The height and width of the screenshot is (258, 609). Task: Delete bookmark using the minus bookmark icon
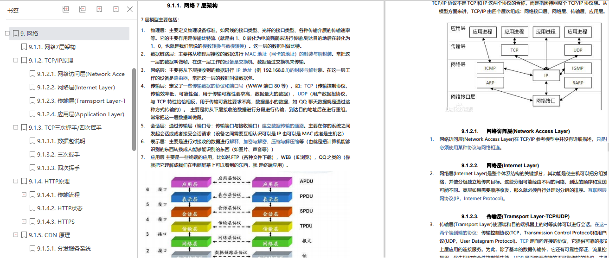[116, 9]
